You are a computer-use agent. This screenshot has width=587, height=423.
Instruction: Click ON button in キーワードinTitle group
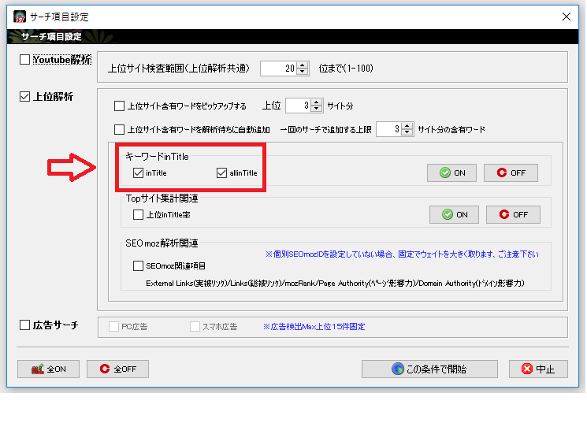point(451,173)
